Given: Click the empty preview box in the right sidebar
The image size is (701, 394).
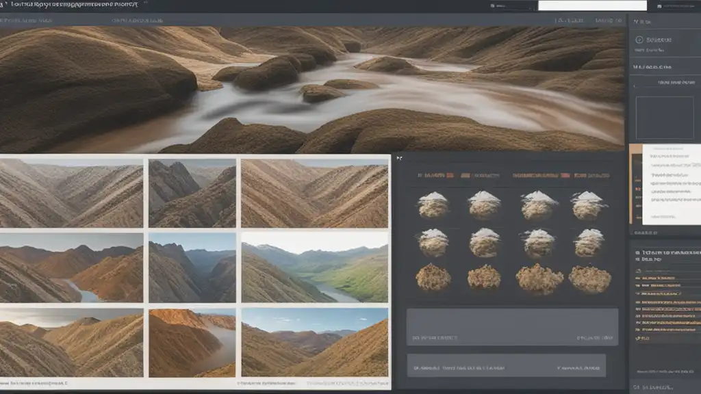Looking at the screenshot, I should (663, 118).
